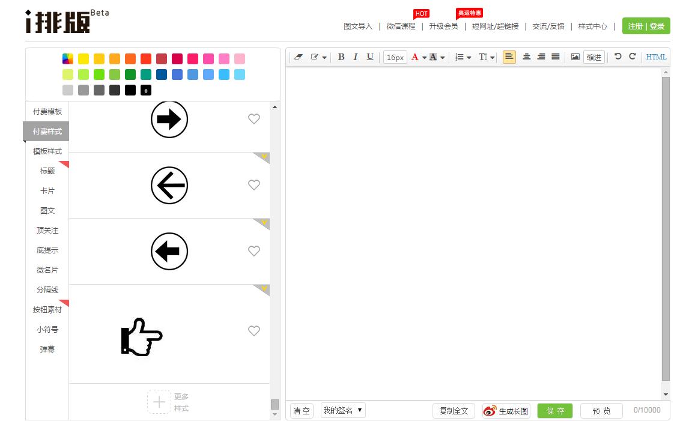The height and width of the screenshot is (421, 692).
Task: Click the undo arrow icon
Action: click(618, 56)
